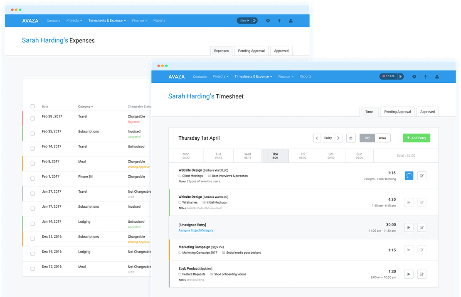The image size is (461, 297).
Task: Open the Timesheets & Expense dropdown menu
Action: pos(253,76)
